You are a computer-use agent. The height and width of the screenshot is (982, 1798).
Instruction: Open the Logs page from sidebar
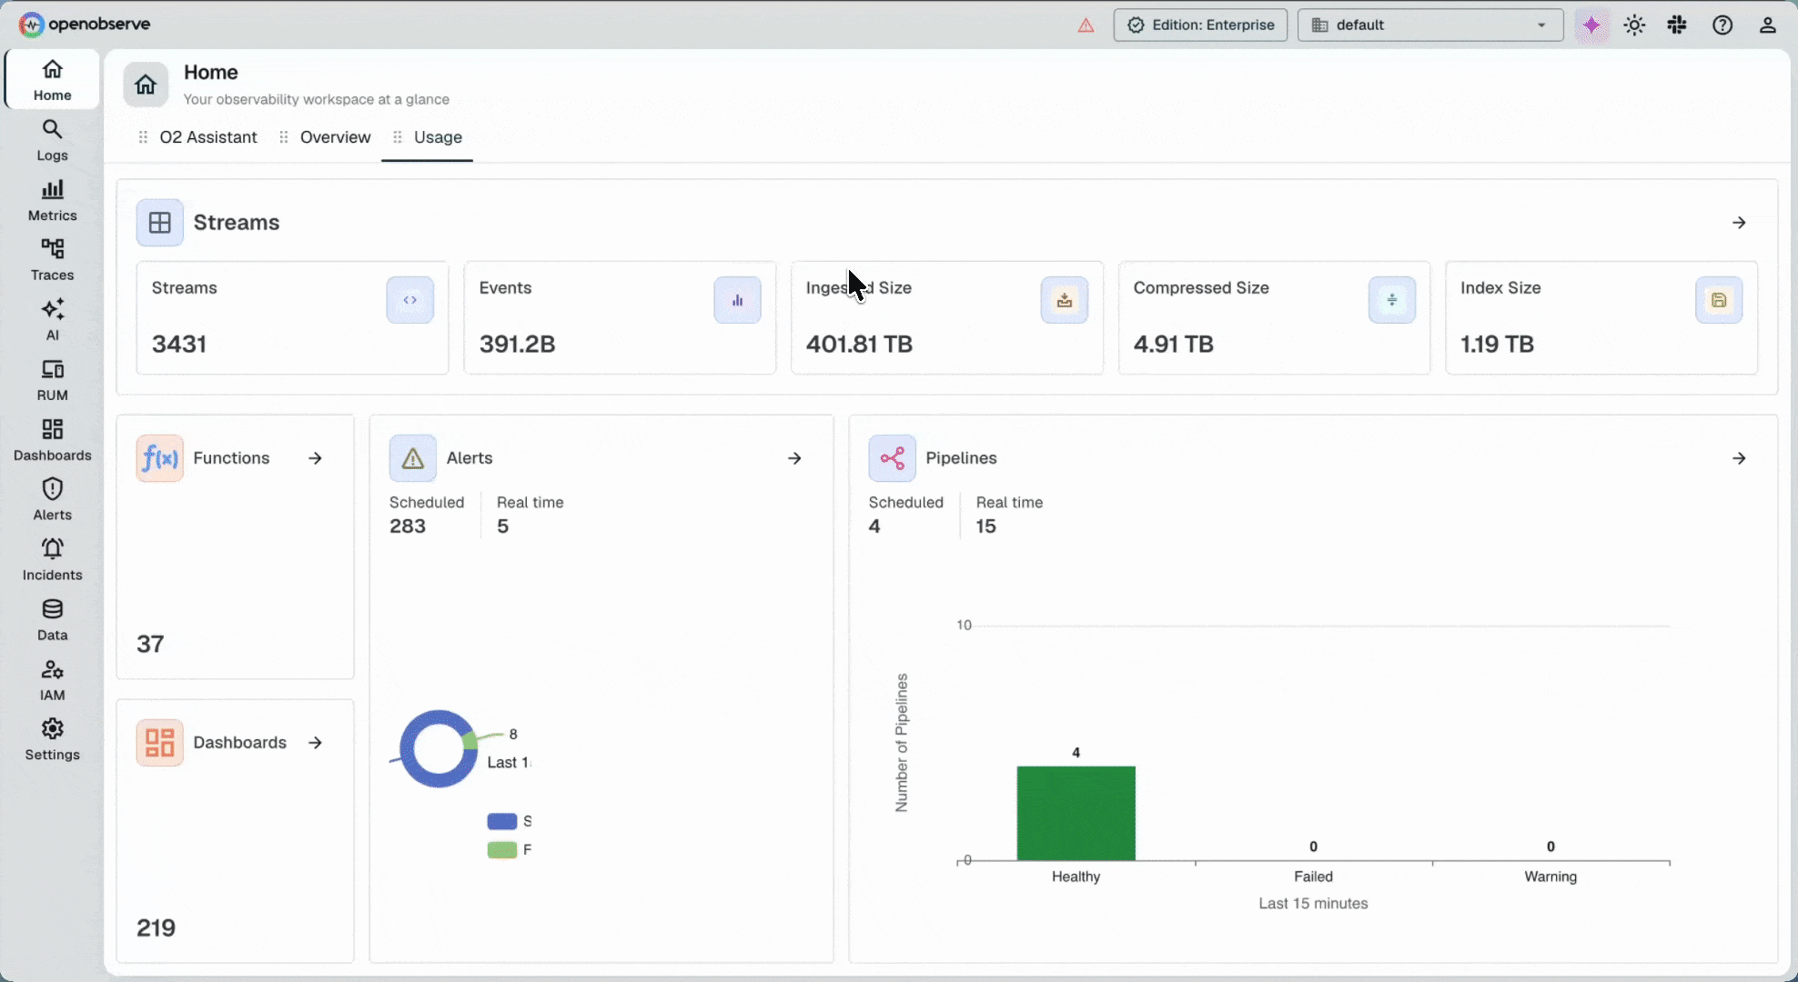click(x=52, y=140)
